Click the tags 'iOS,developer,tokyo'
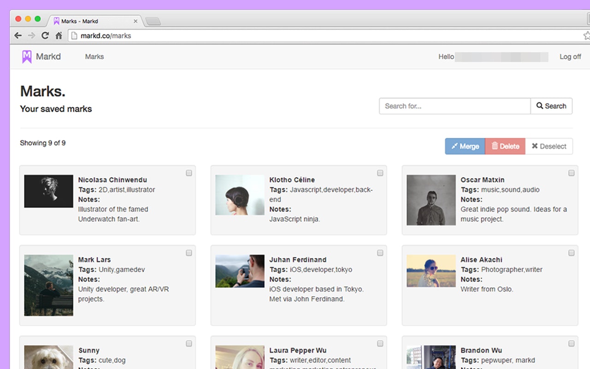This screenshot has height=369, width=590. pos(322,269)
